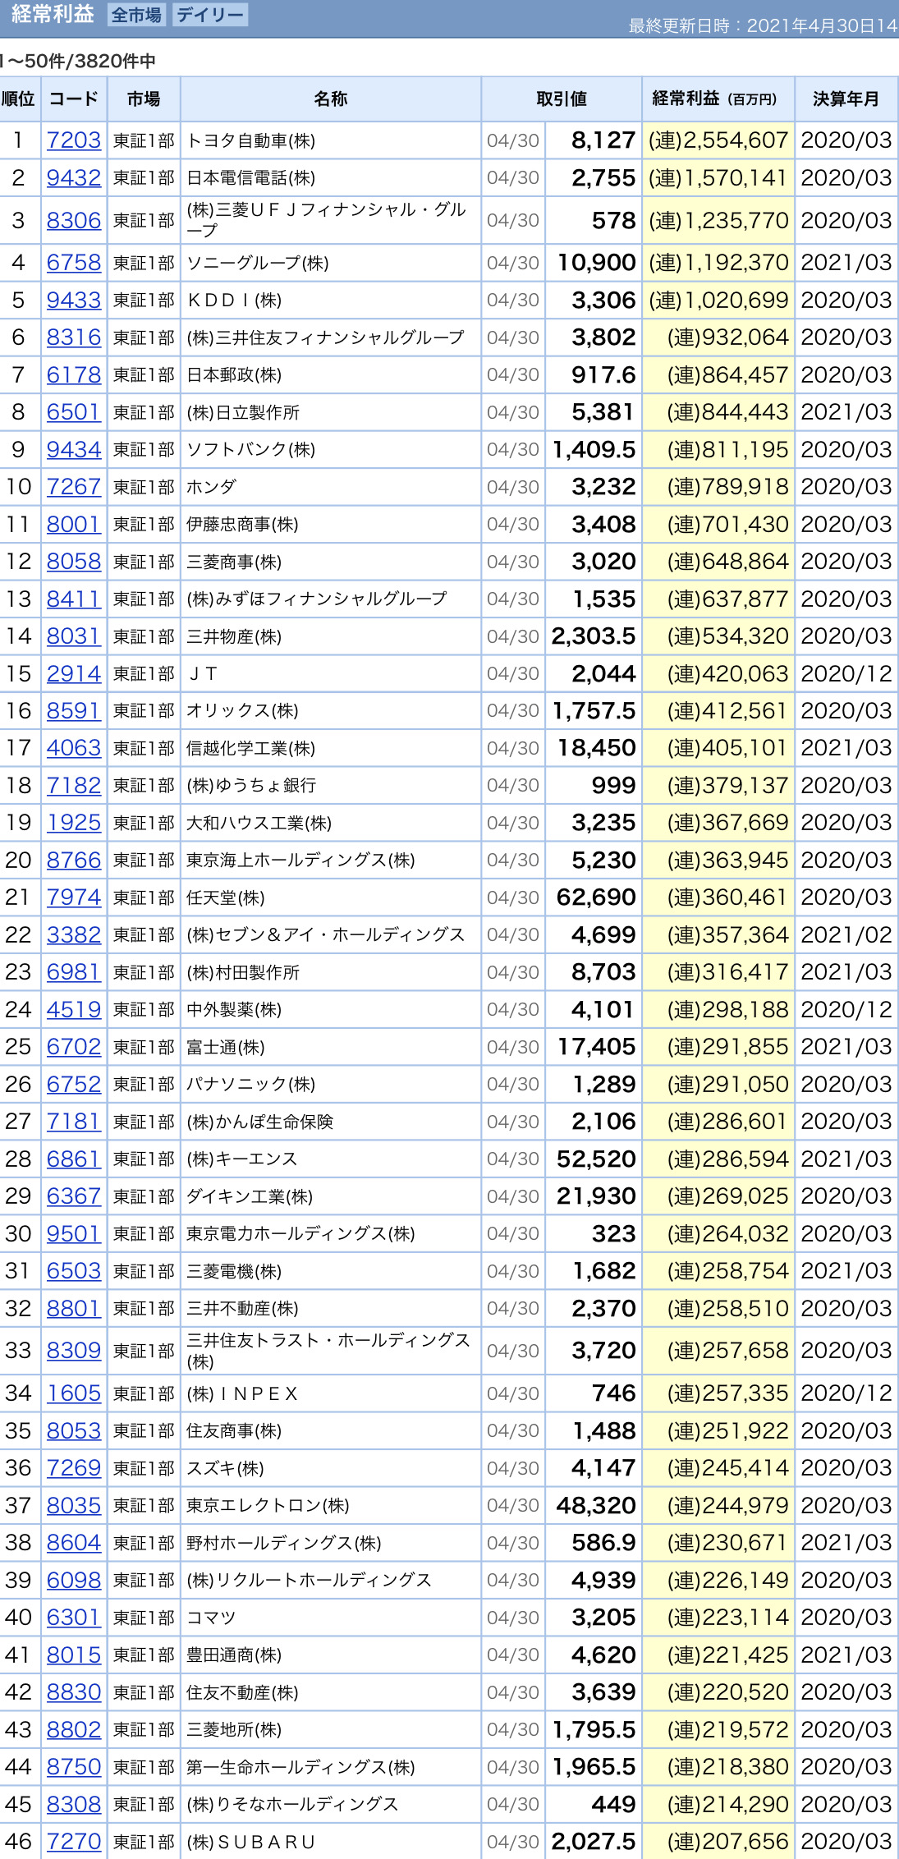899x1859 pixels.
Task: Open stock code link 8830
Action: (74, 1692)
